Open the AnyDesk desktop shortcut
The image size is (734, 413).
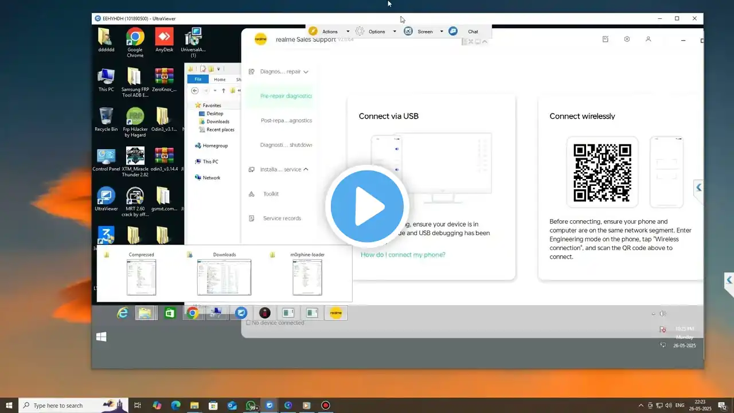[x=165, y=40]
